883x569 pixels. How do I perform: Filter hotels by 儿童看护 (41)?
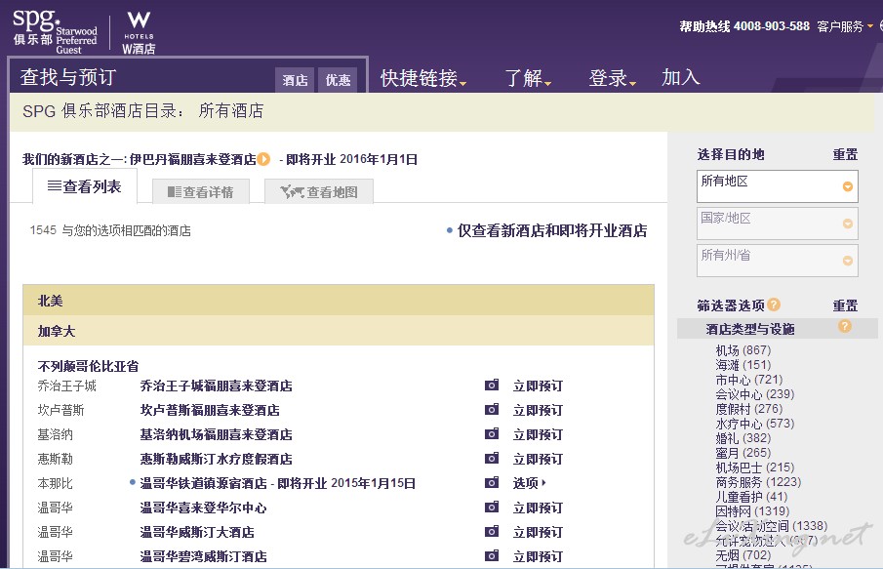click(752, 497)
